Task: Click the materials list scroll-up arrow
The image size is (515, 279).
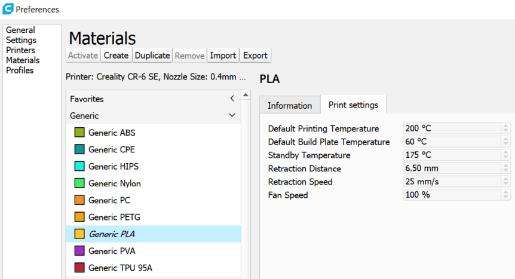Action: 246,95
